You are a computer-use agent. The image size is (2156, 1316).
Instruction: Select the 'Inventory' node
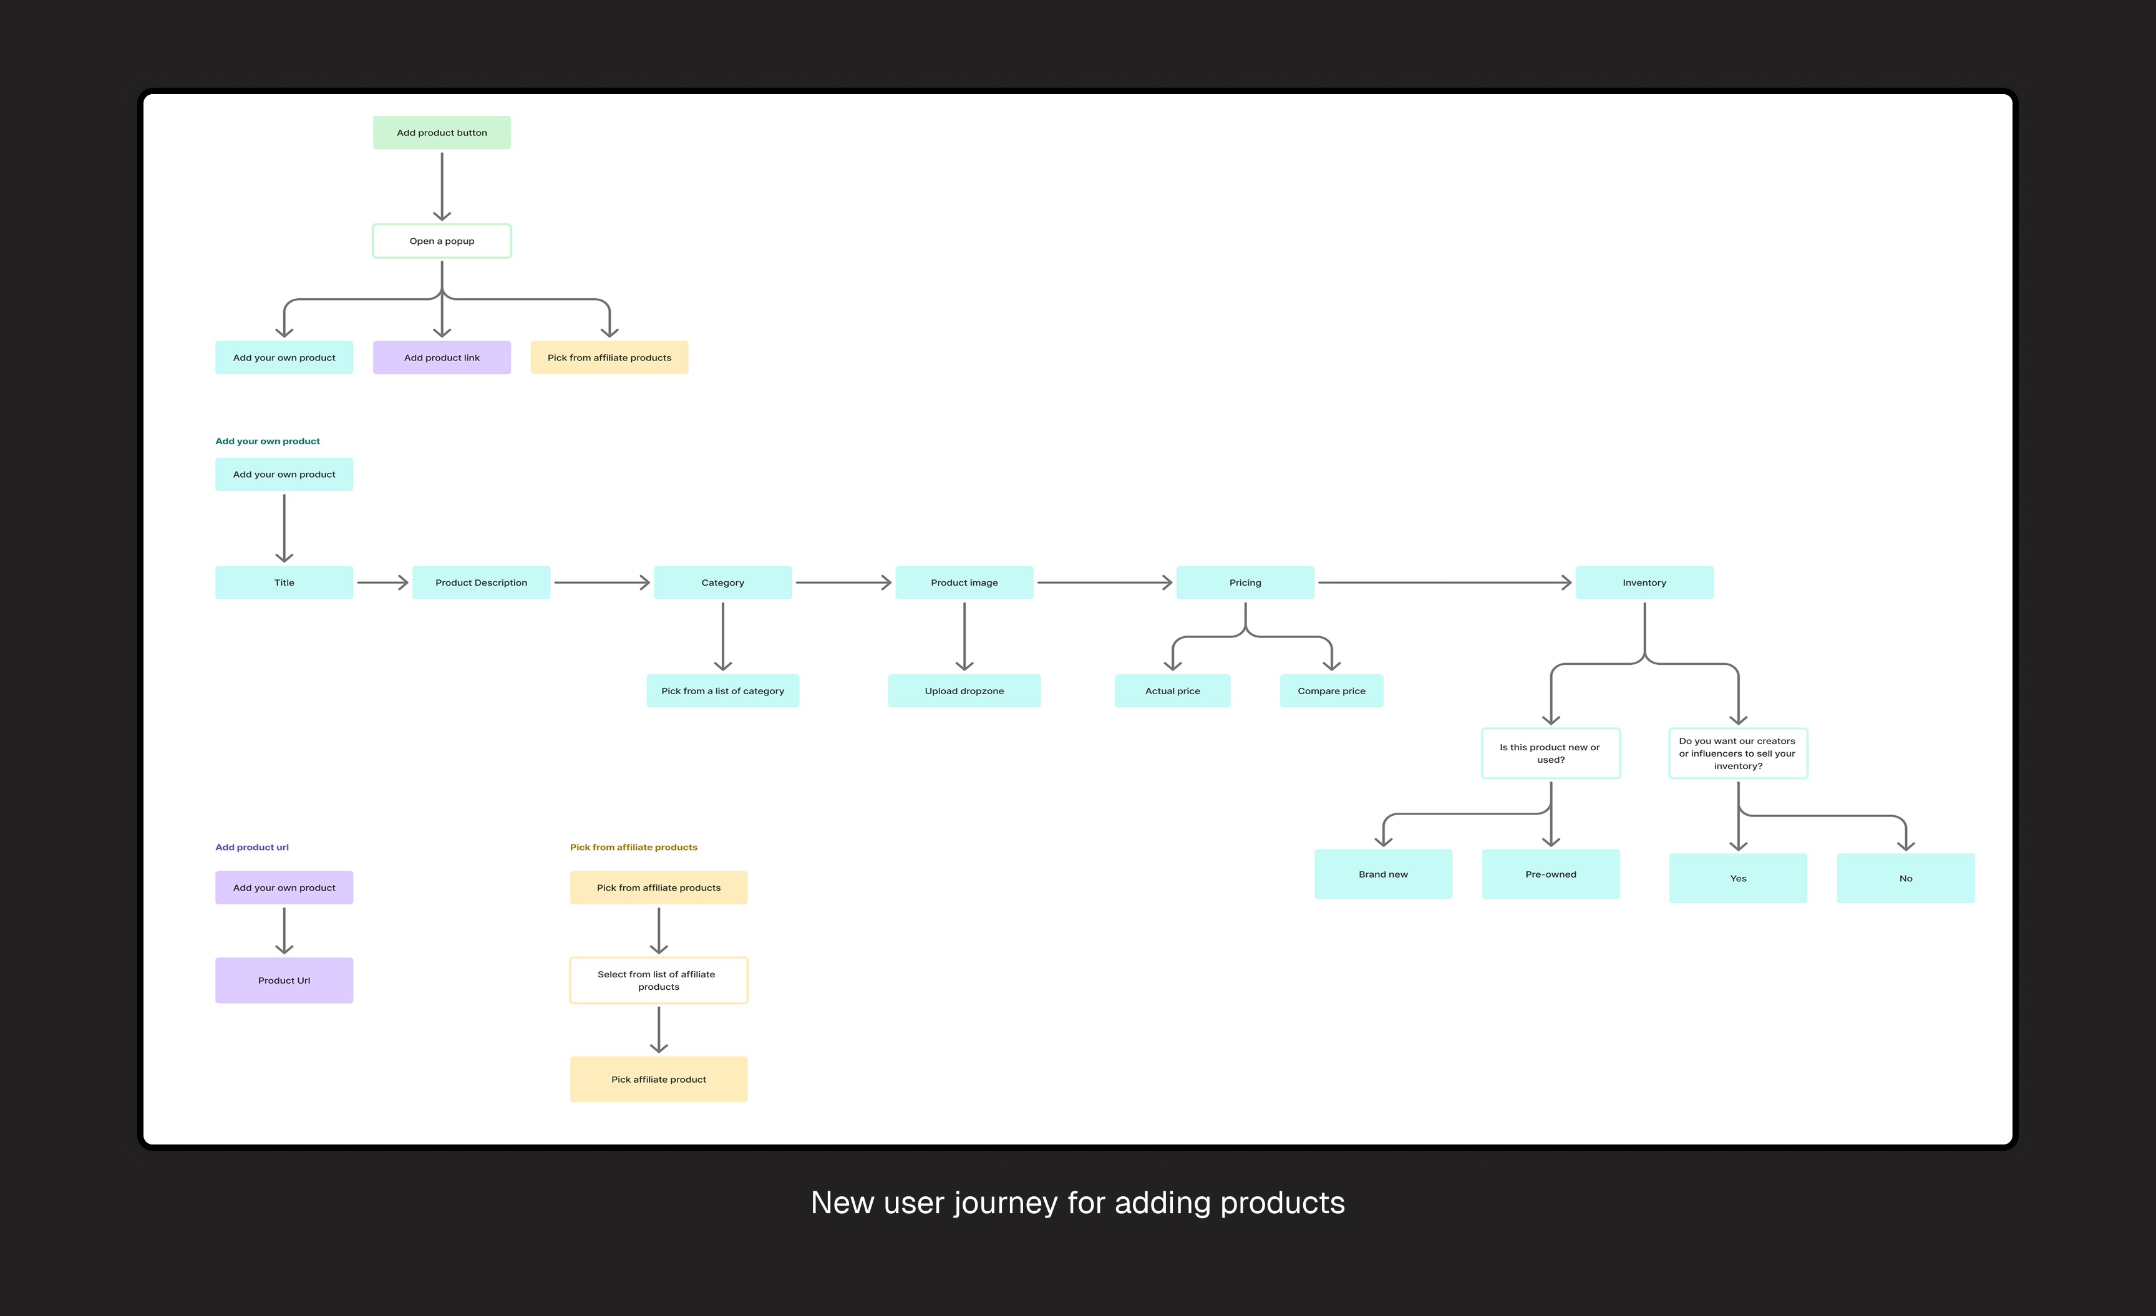pos(1643,582)
